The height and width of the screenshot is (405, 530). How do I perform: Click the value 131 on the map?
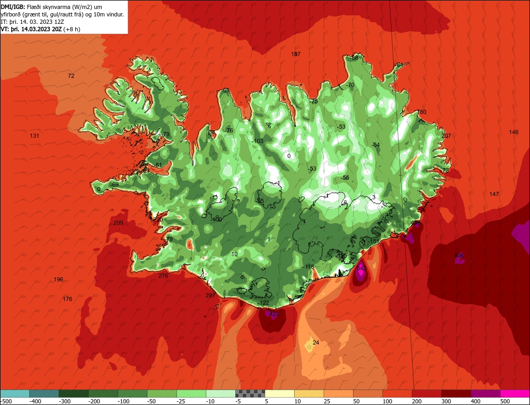click(34, 136)
